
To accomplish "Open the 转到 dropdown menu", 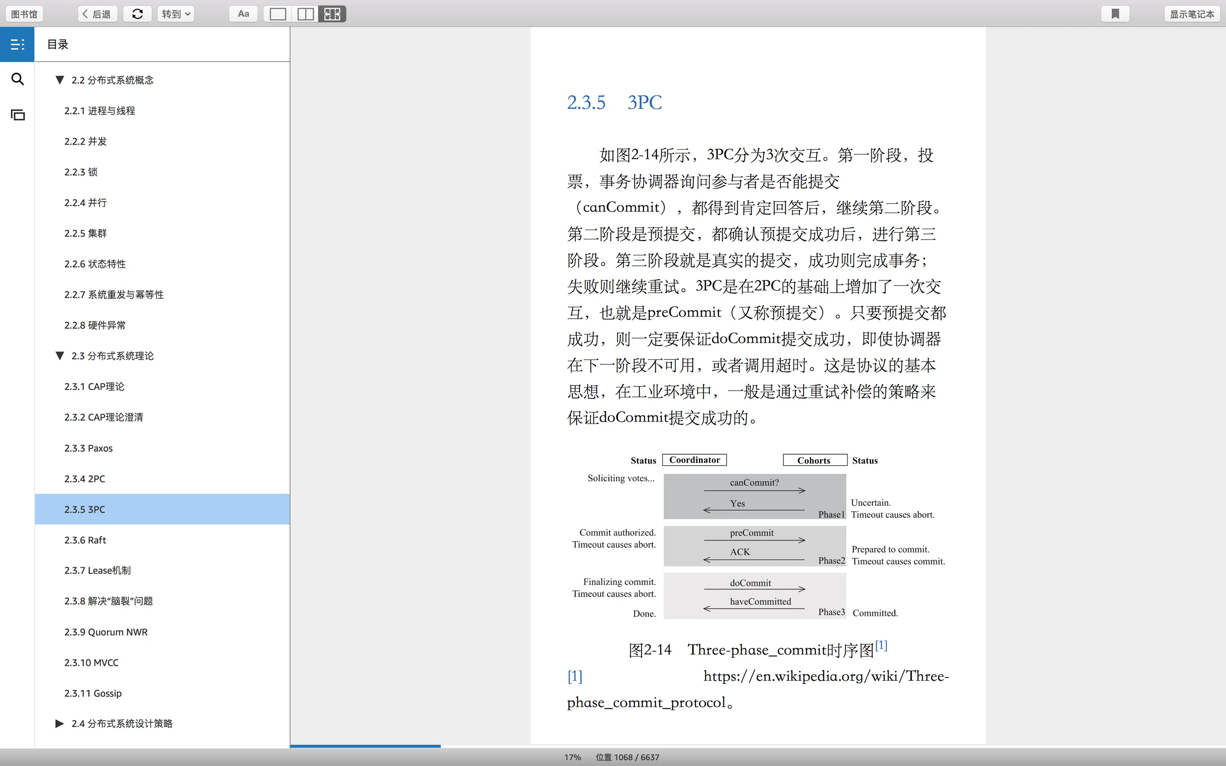I will point(176,14).
